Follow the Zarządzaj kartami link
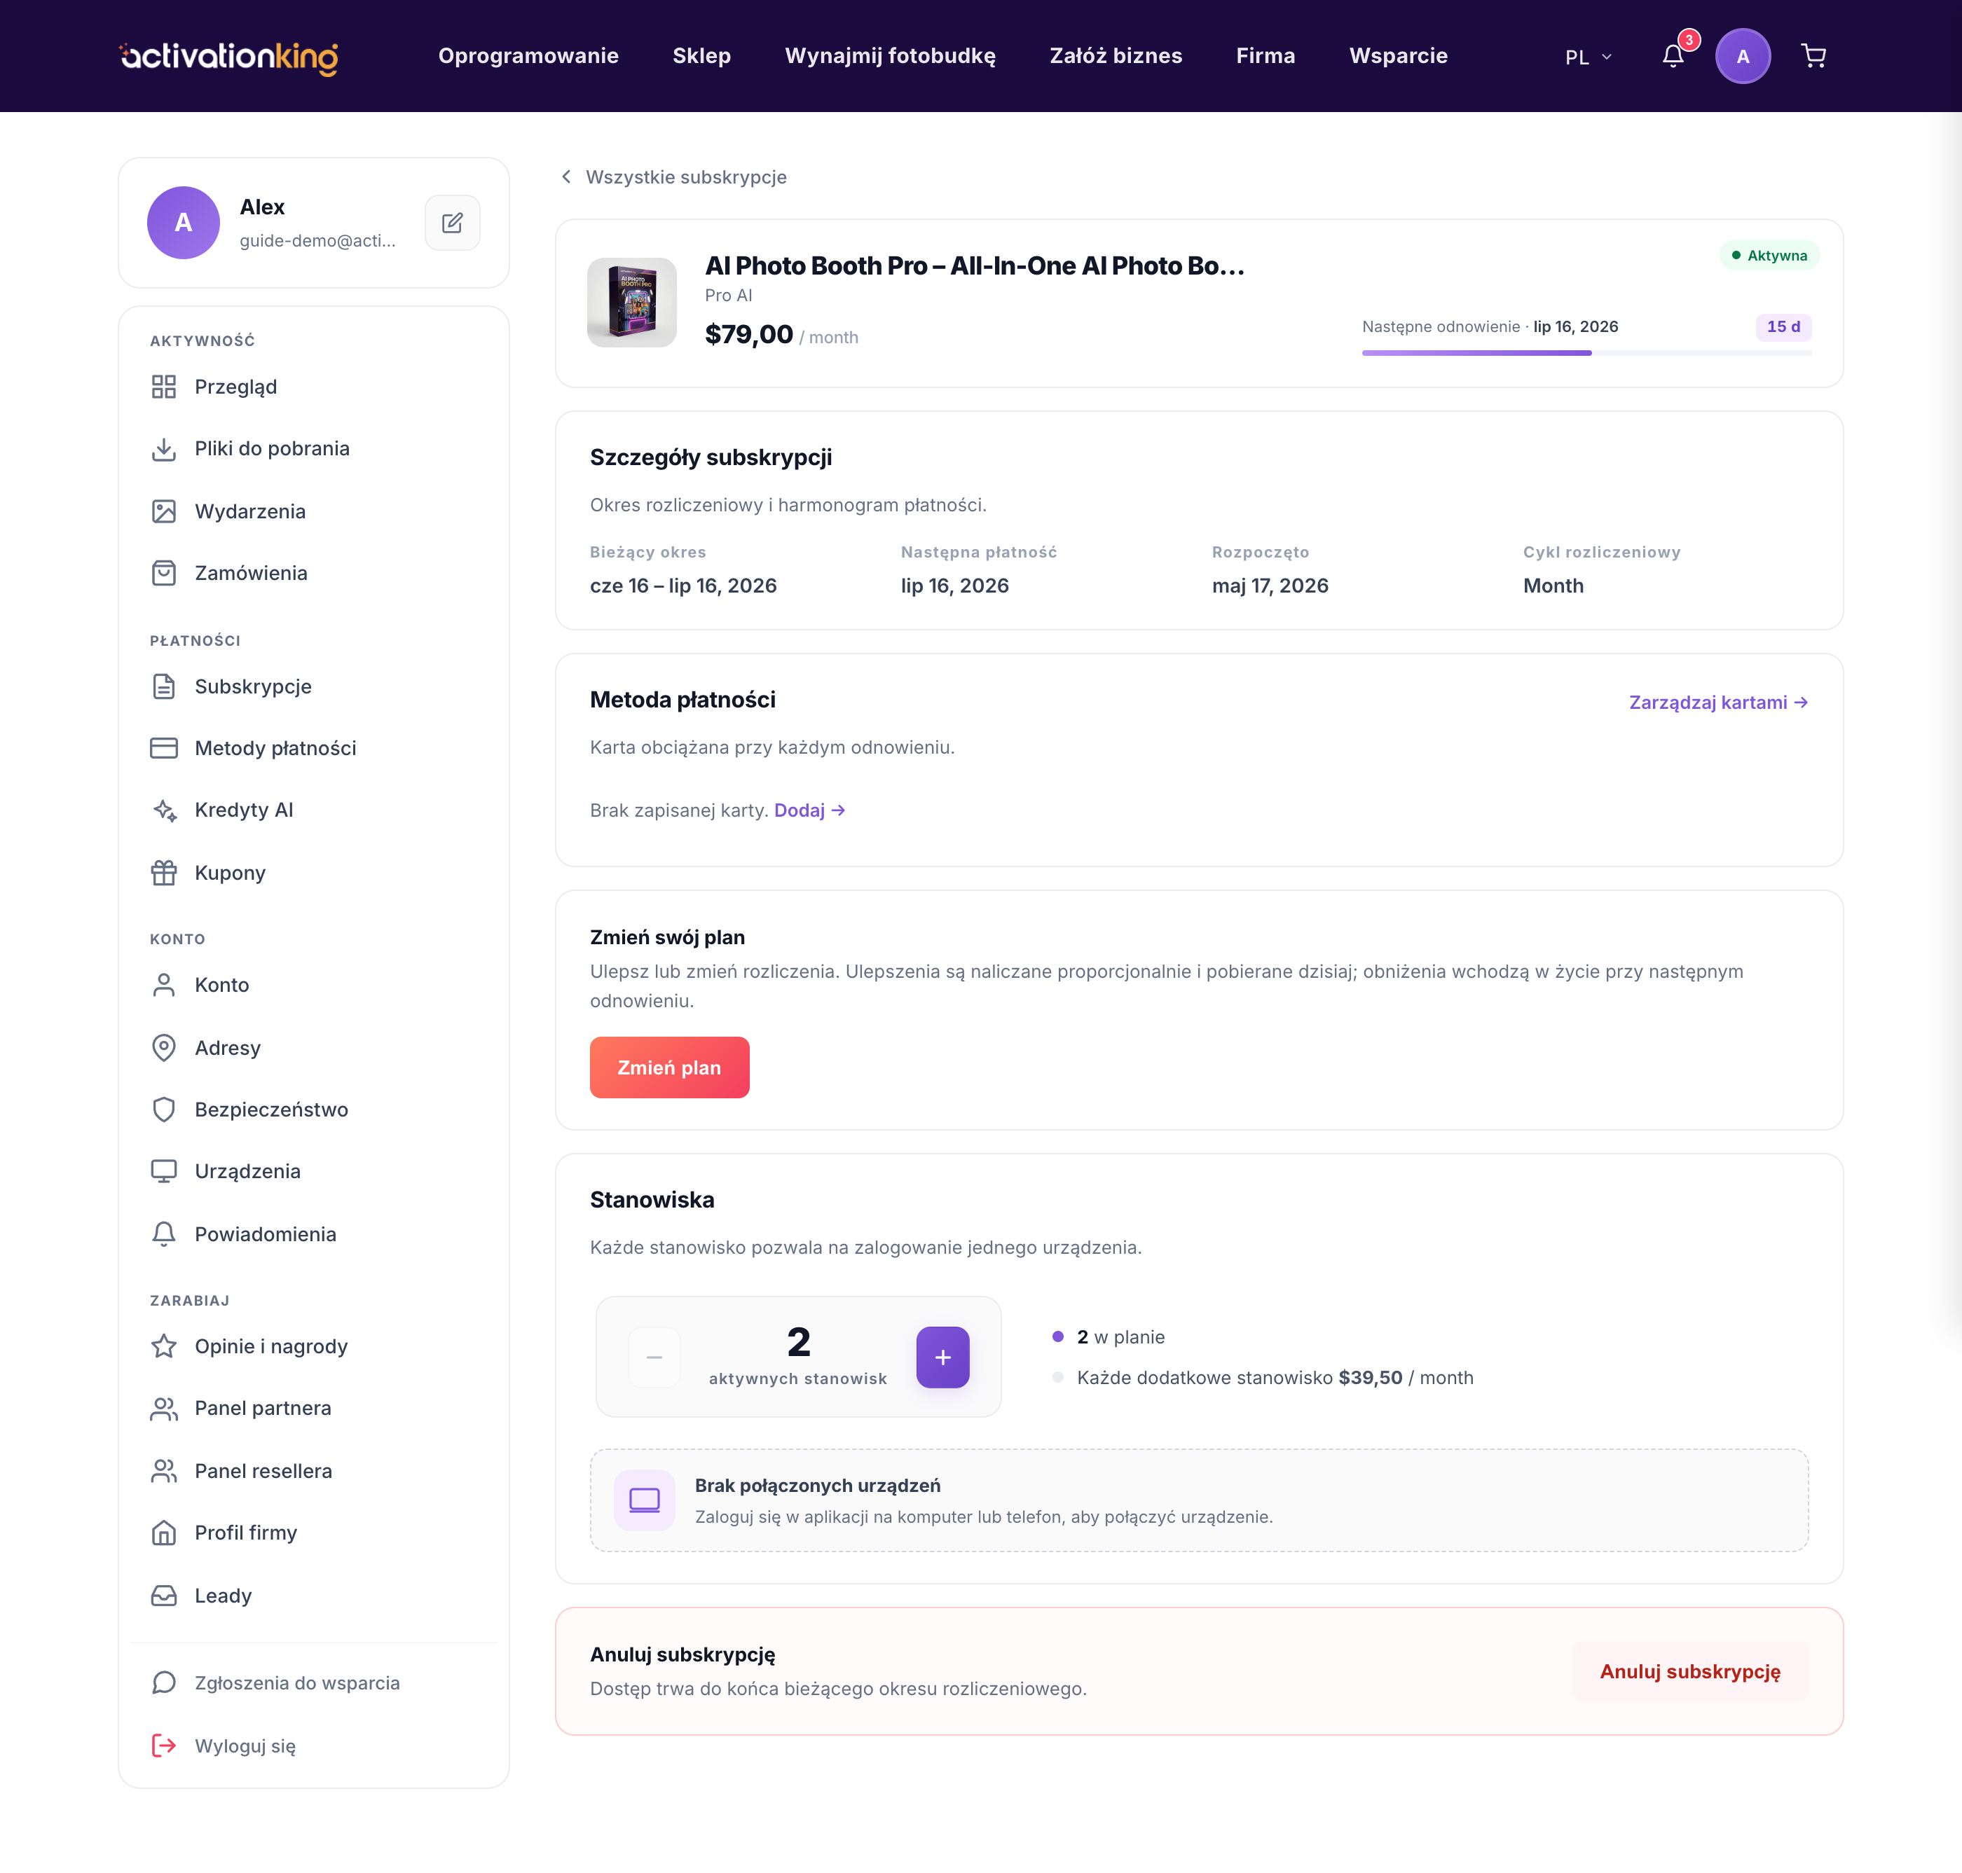1962x1873 pixels. (x=1718, y=702)
